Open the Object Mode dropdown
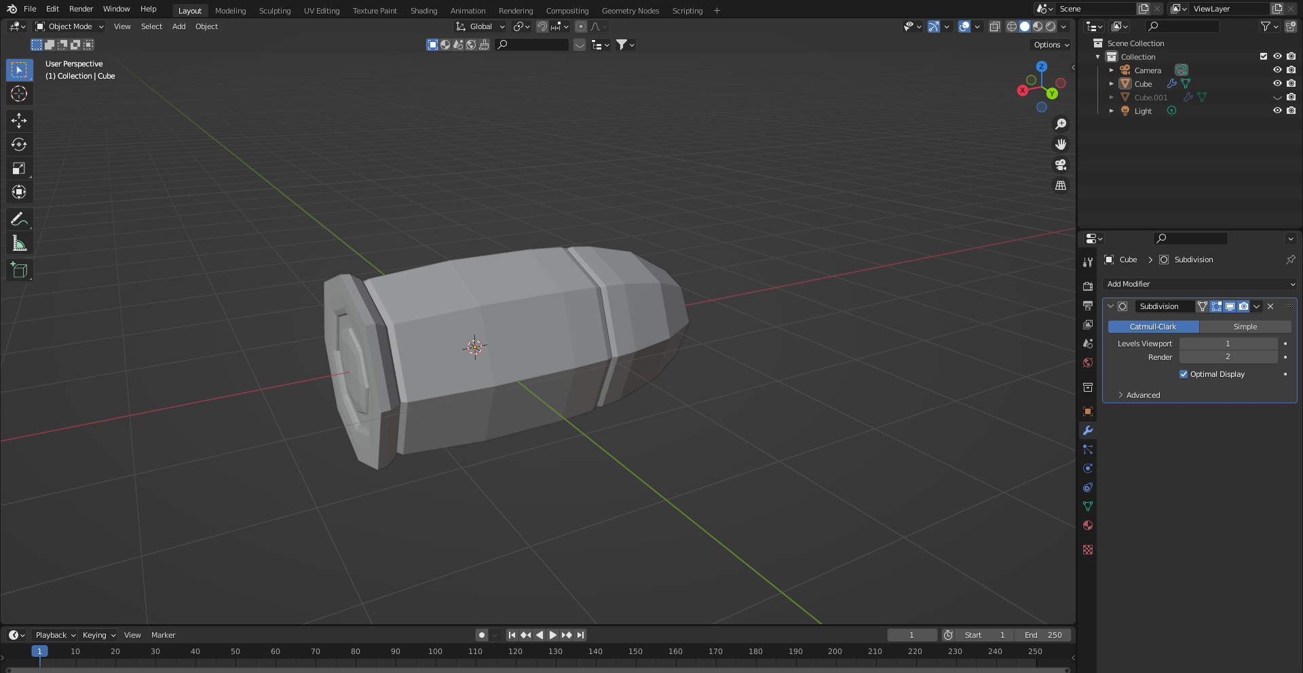The image size is (1303, 673). (x=69, y=26)
